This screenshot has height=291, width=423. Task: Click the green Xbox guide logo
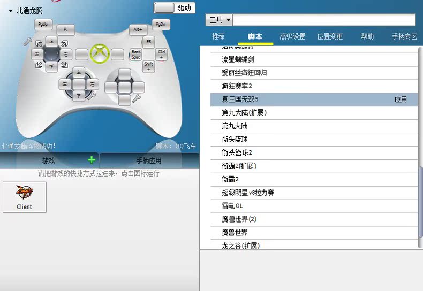point(100,54)
